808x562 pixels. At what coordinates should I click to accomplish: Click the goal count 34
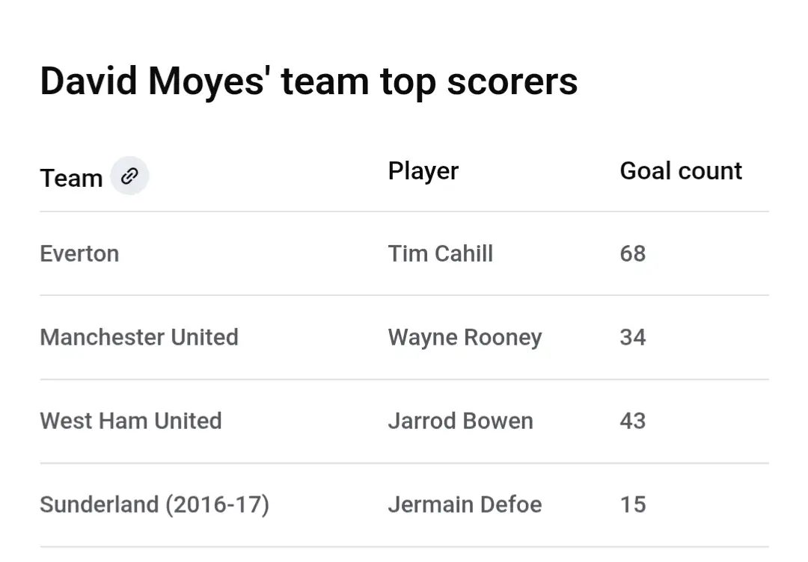(x=632, y=337)
